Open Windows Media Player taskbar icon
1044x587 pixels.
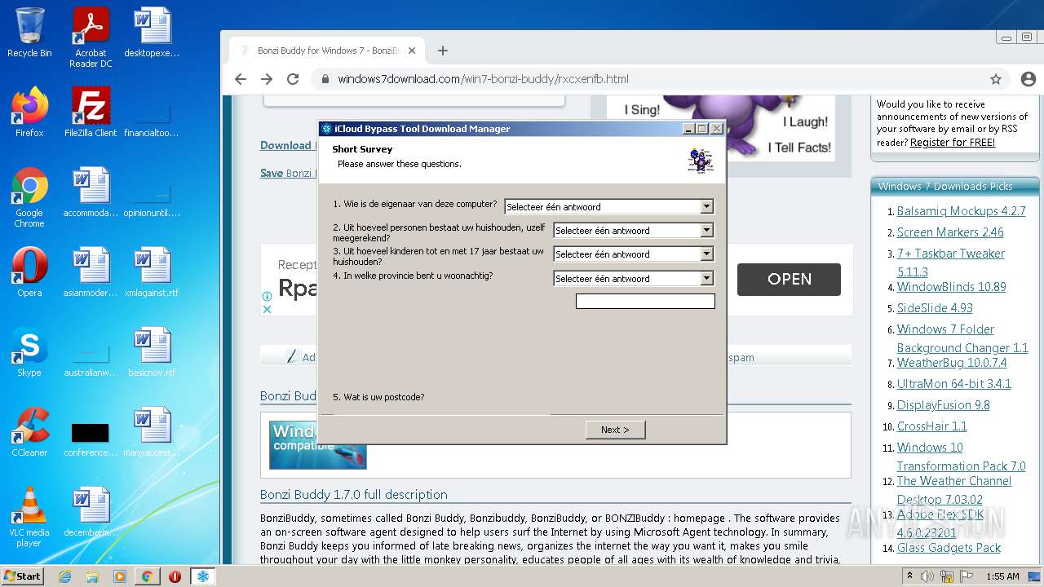coord(120,576)
